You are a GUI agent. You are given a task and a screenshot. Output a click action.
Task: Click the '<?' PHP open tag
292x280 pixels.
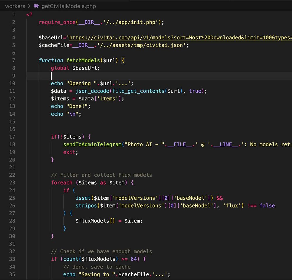click(x=29, y=15)
